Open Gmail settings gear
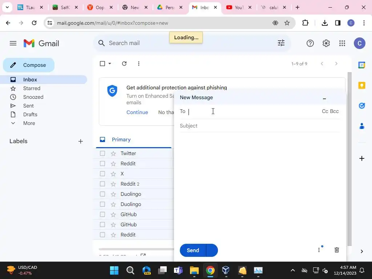 tap(326, 43)
